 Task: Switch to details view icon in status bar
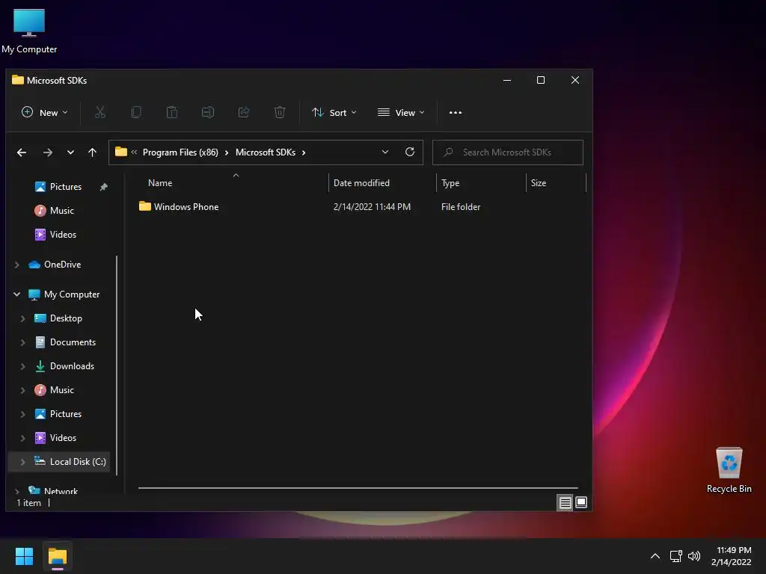click(x=565, y=502)
